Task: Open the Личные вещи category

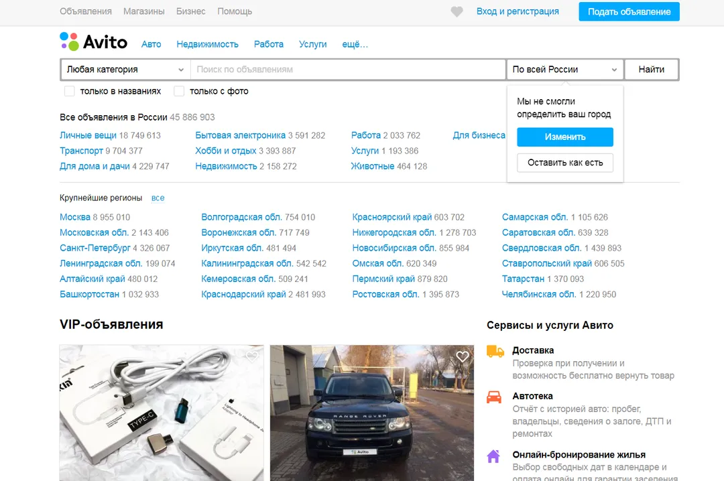Action: coord(88,135)
